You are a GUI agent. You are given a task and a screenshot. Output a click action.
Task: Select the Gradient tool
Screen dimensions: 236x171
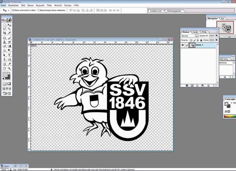9,46
